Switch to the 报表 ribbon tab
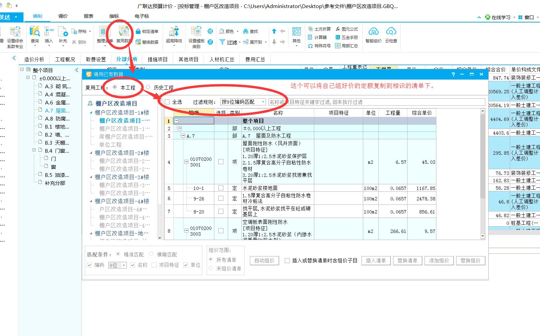This screenshot has width=540, height=336. click(x=89, y=16)
